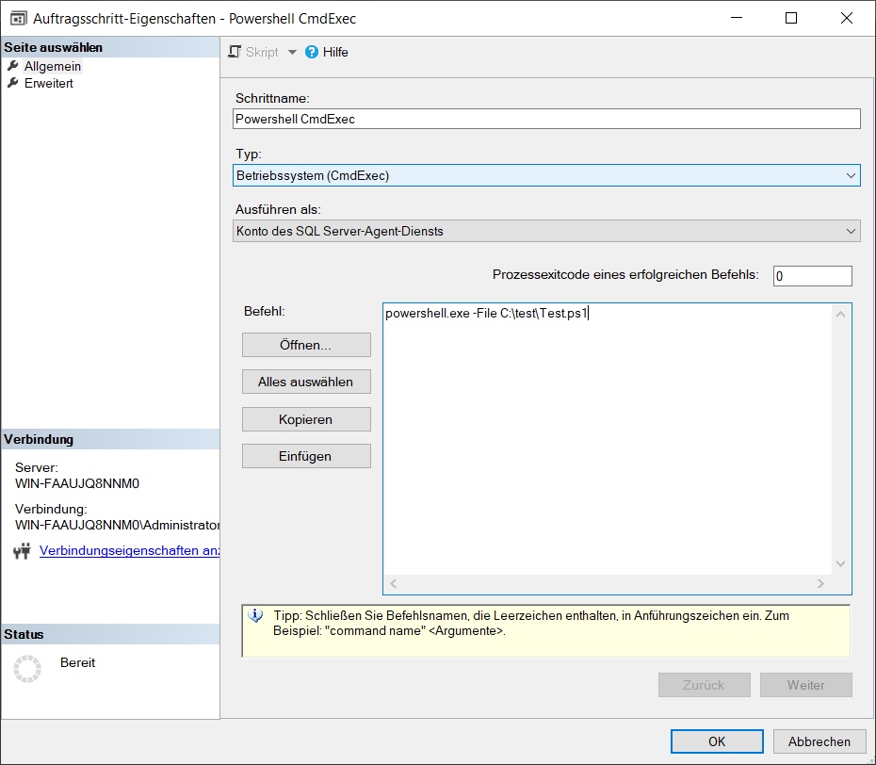The width and height of the screenshot is (876, 765).
Task: Open the Typ combo box
Action: click(x=546, y=175)
